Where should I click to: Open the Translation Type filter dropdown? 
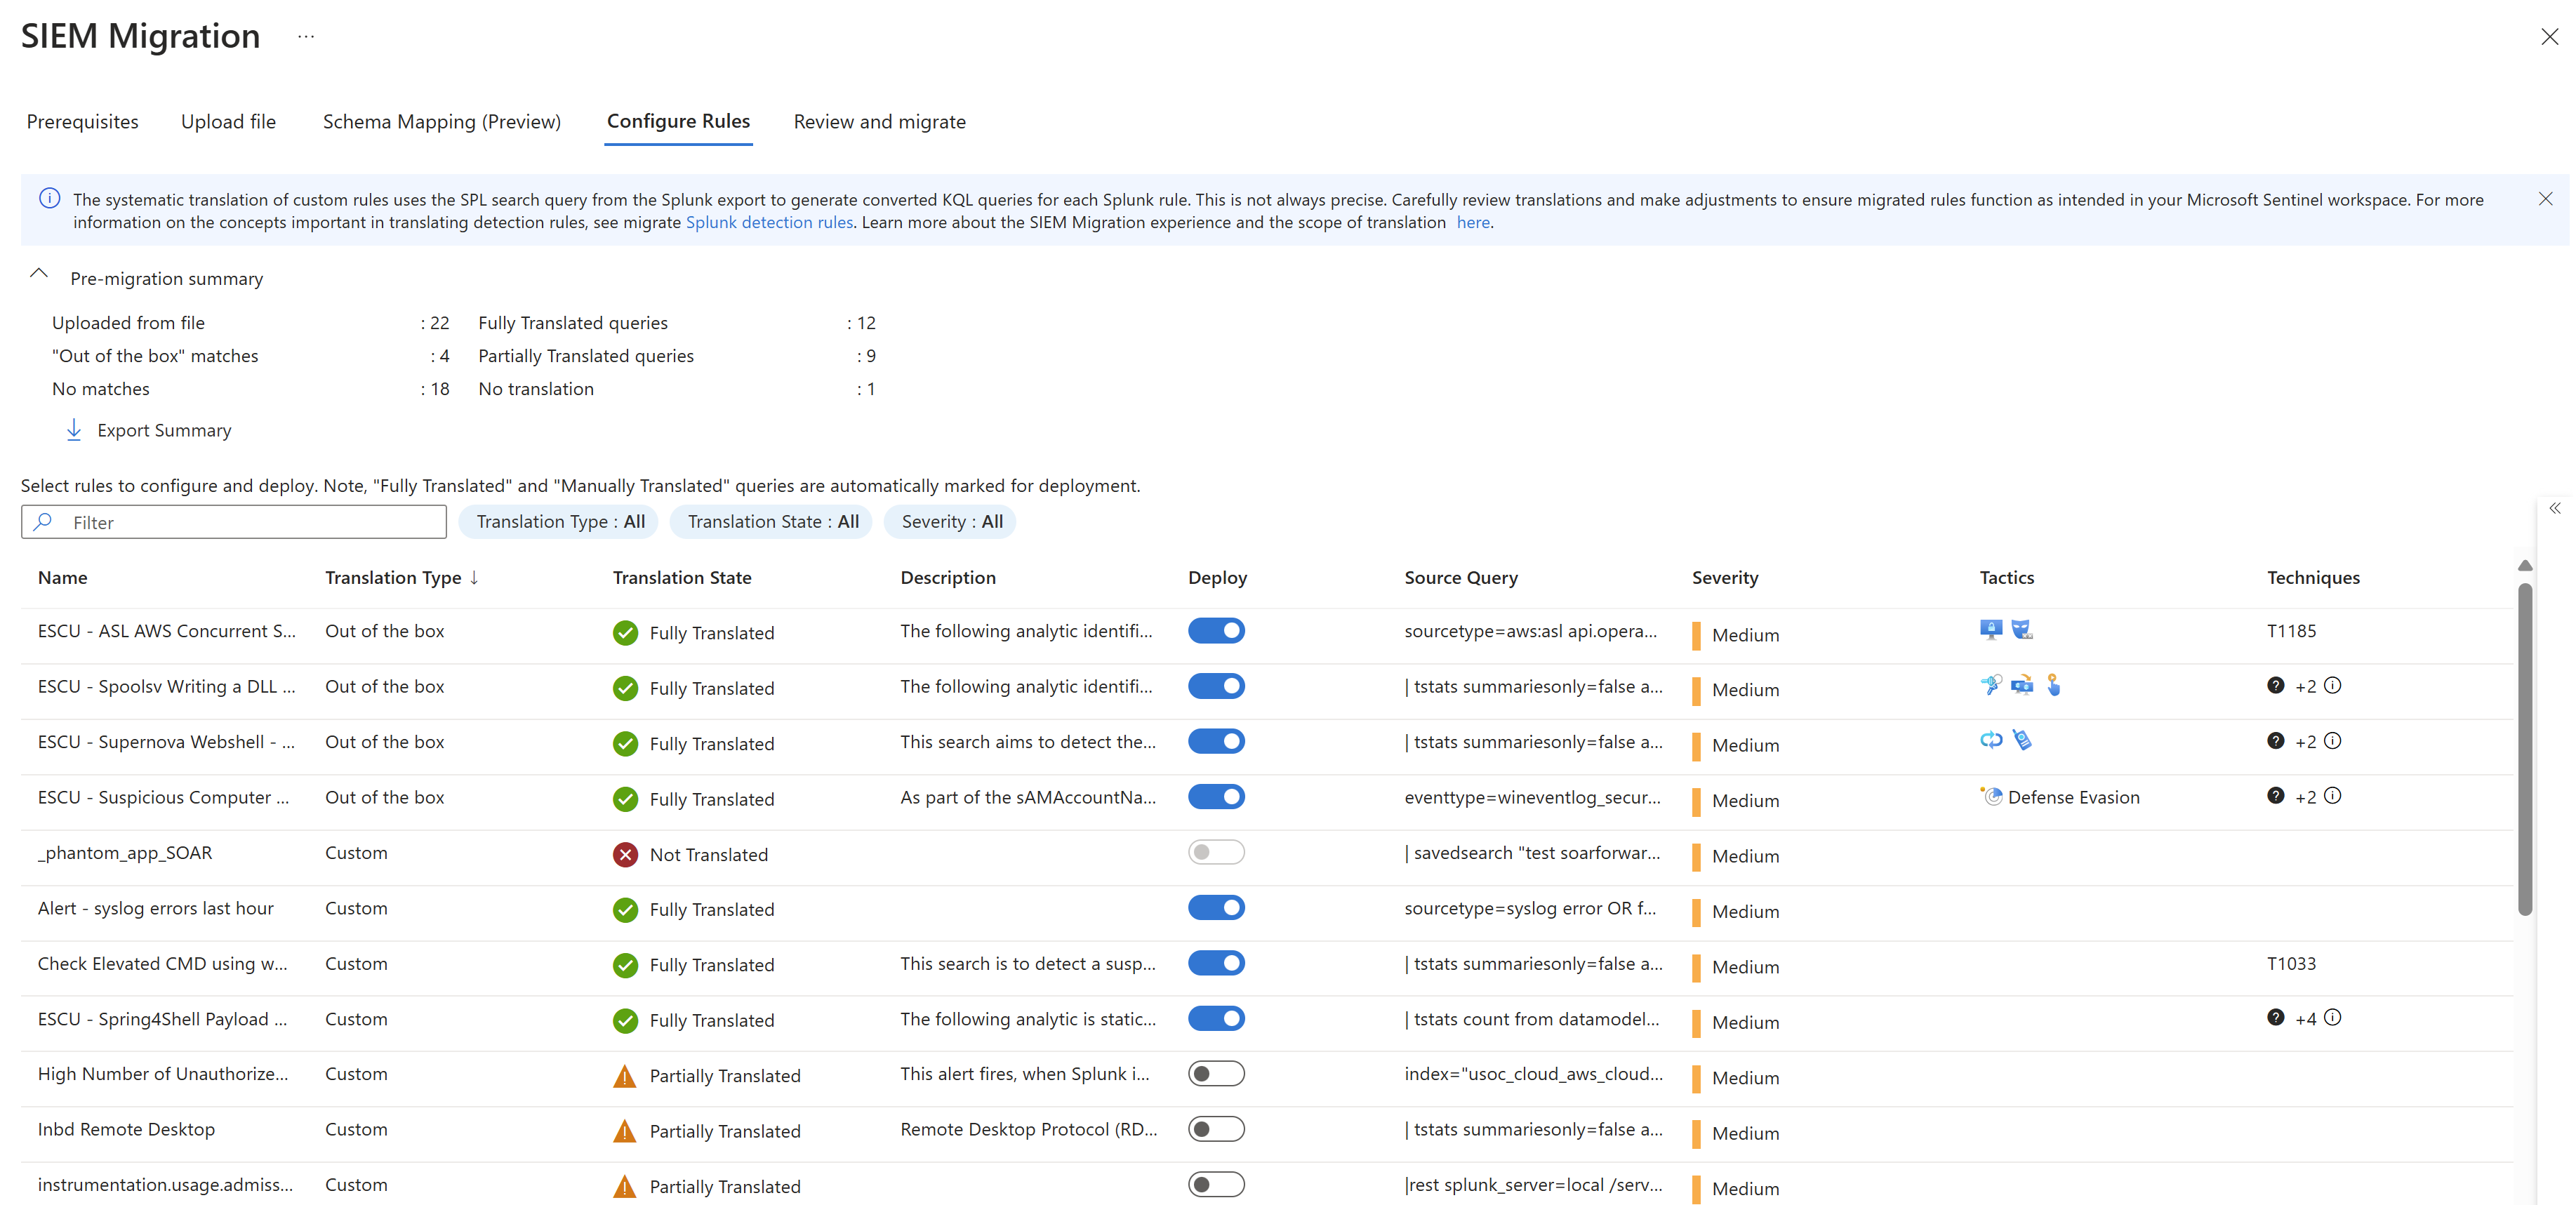tap(558, 521)
